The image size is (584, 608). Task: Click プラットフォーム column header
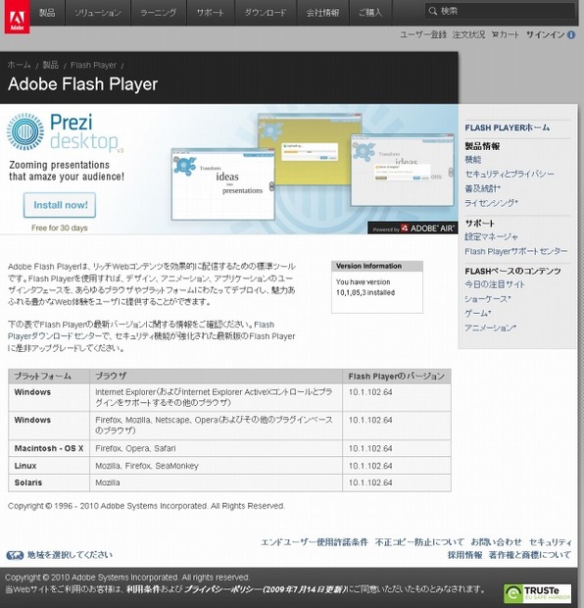(49, 377)
